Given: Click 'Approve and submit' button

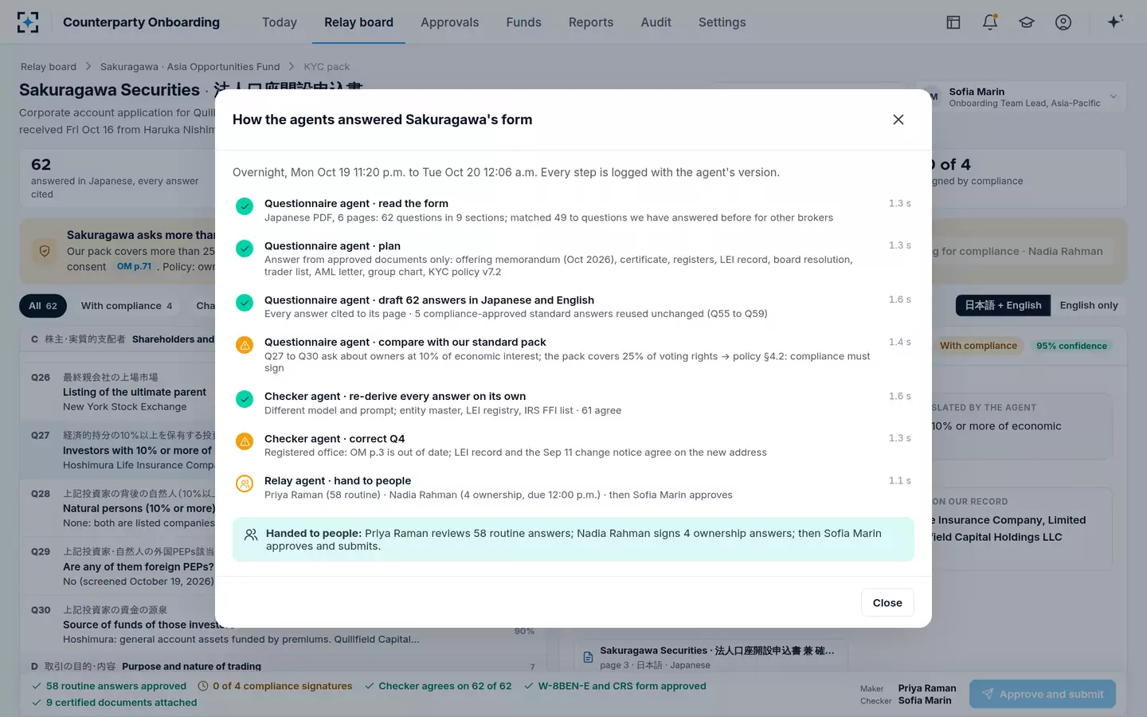Looking at the screenshot, I should tap(1043, 694).
